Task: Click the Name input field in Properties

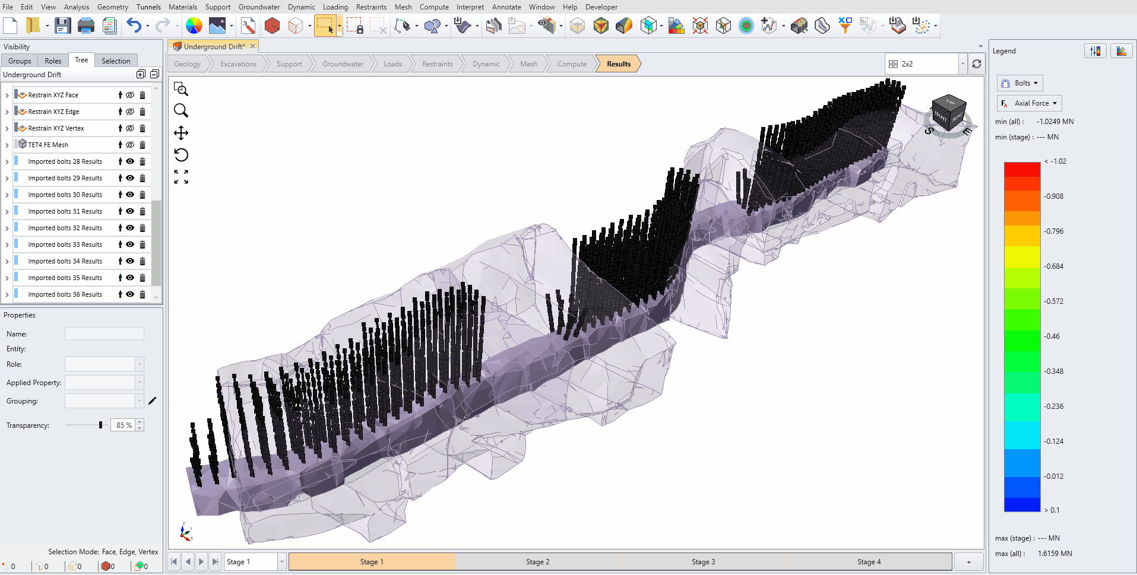Action: 104,333
